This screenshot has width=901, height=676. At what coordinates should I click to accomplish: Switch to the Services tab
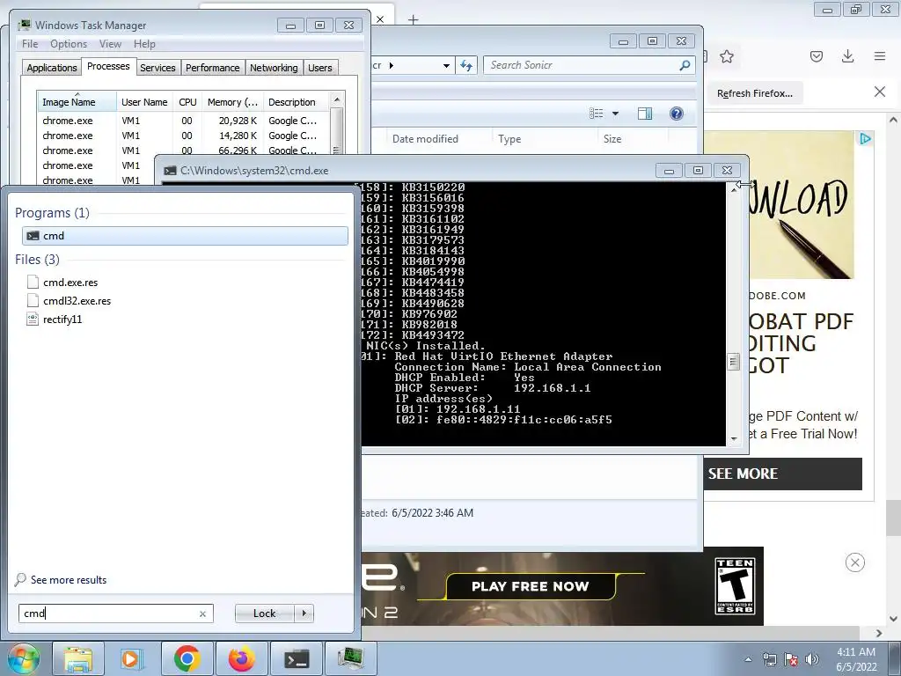coord(157,68)
